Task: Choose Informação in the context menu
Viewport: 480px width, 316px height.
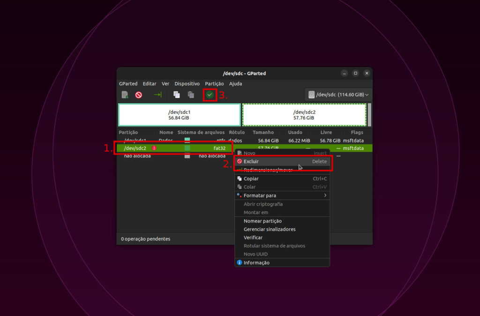Action: click(x=282, y=263)
